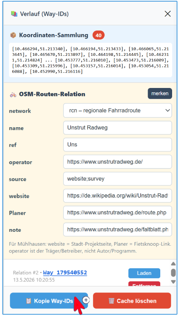Click the Für Mühlhausen hint text

90,247
